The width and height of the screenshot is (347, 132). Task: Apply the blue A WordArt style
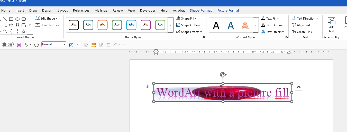point(231,25)
